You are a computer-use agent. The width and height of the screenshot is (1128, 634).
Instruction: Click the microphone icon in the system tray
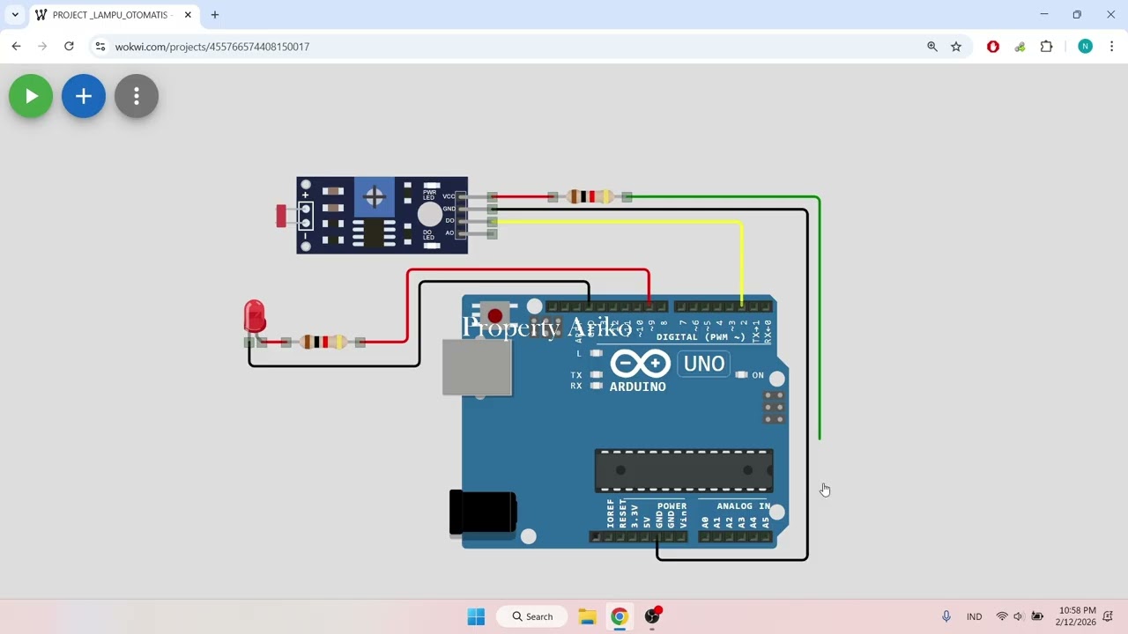946,616
